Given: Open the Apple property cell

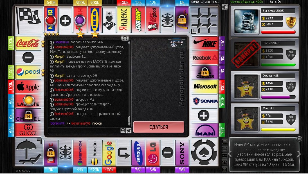Looking at the screenshot, I should point(28,87).
